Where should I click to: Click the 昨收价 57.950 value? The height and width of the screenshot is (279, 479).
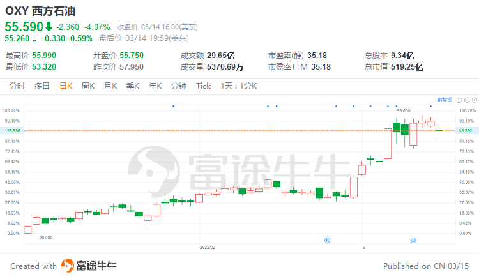(132, 67)
